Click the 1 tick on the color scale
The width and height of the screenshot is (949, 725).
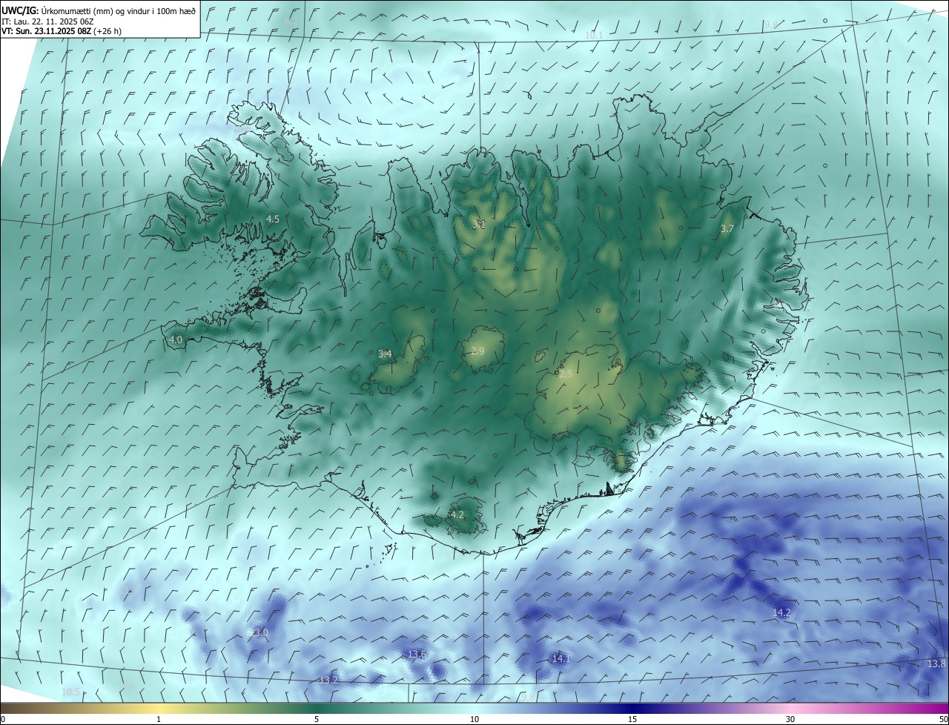[x=159, y=719]
